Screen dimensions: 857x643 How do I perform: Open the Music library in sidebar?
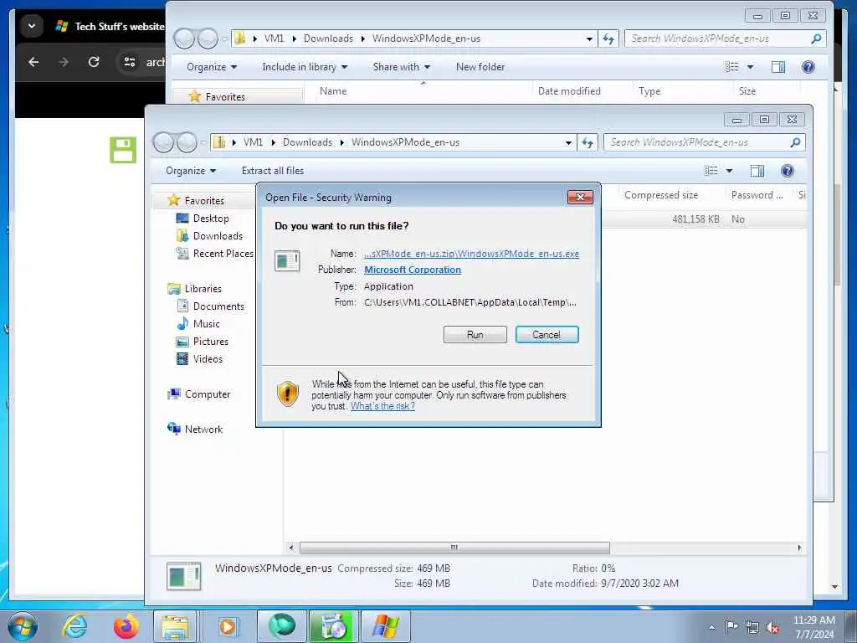click(206, 324)
